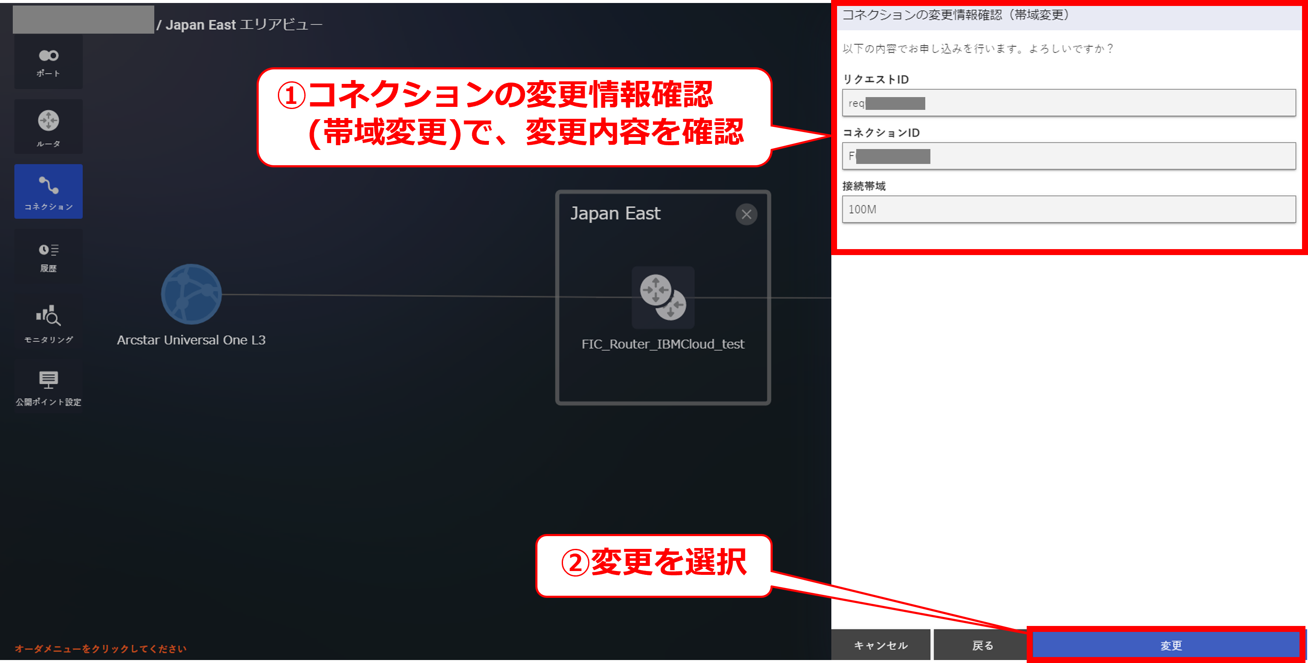Click the Japan East box title
1308x663 pixels.
pos(615,214)
